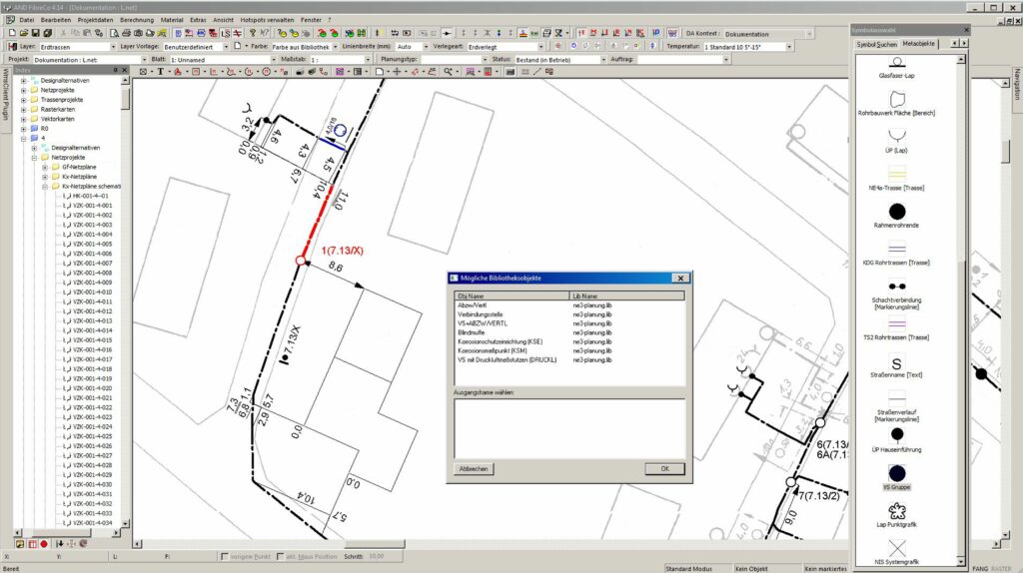Click the Abbrechen button in dialog
This screenshot has height=573, width=1023.
(x=473, y=468)
